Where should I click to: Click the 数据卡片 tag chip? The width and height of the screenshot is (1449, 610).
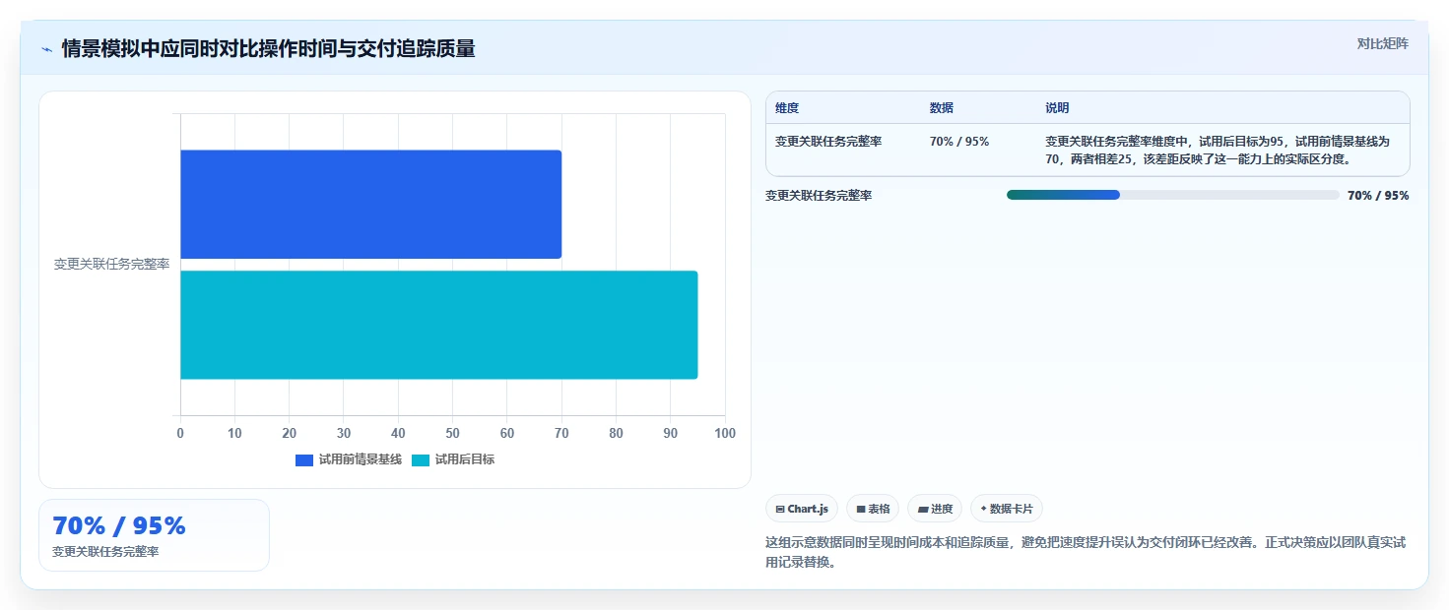(x=1006, y=509)
